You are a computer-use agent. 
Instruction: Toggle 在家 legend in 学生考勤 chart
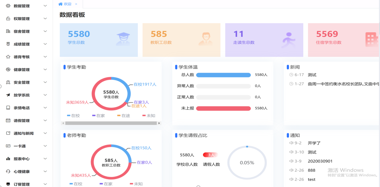(98, 116)
